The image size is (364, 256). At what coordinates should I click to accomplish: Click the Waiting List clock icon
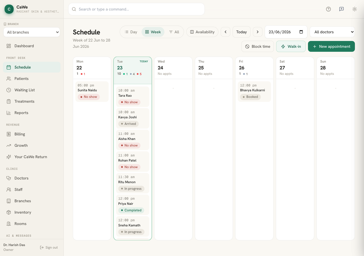pyautogui.click(x=9, y=90)
